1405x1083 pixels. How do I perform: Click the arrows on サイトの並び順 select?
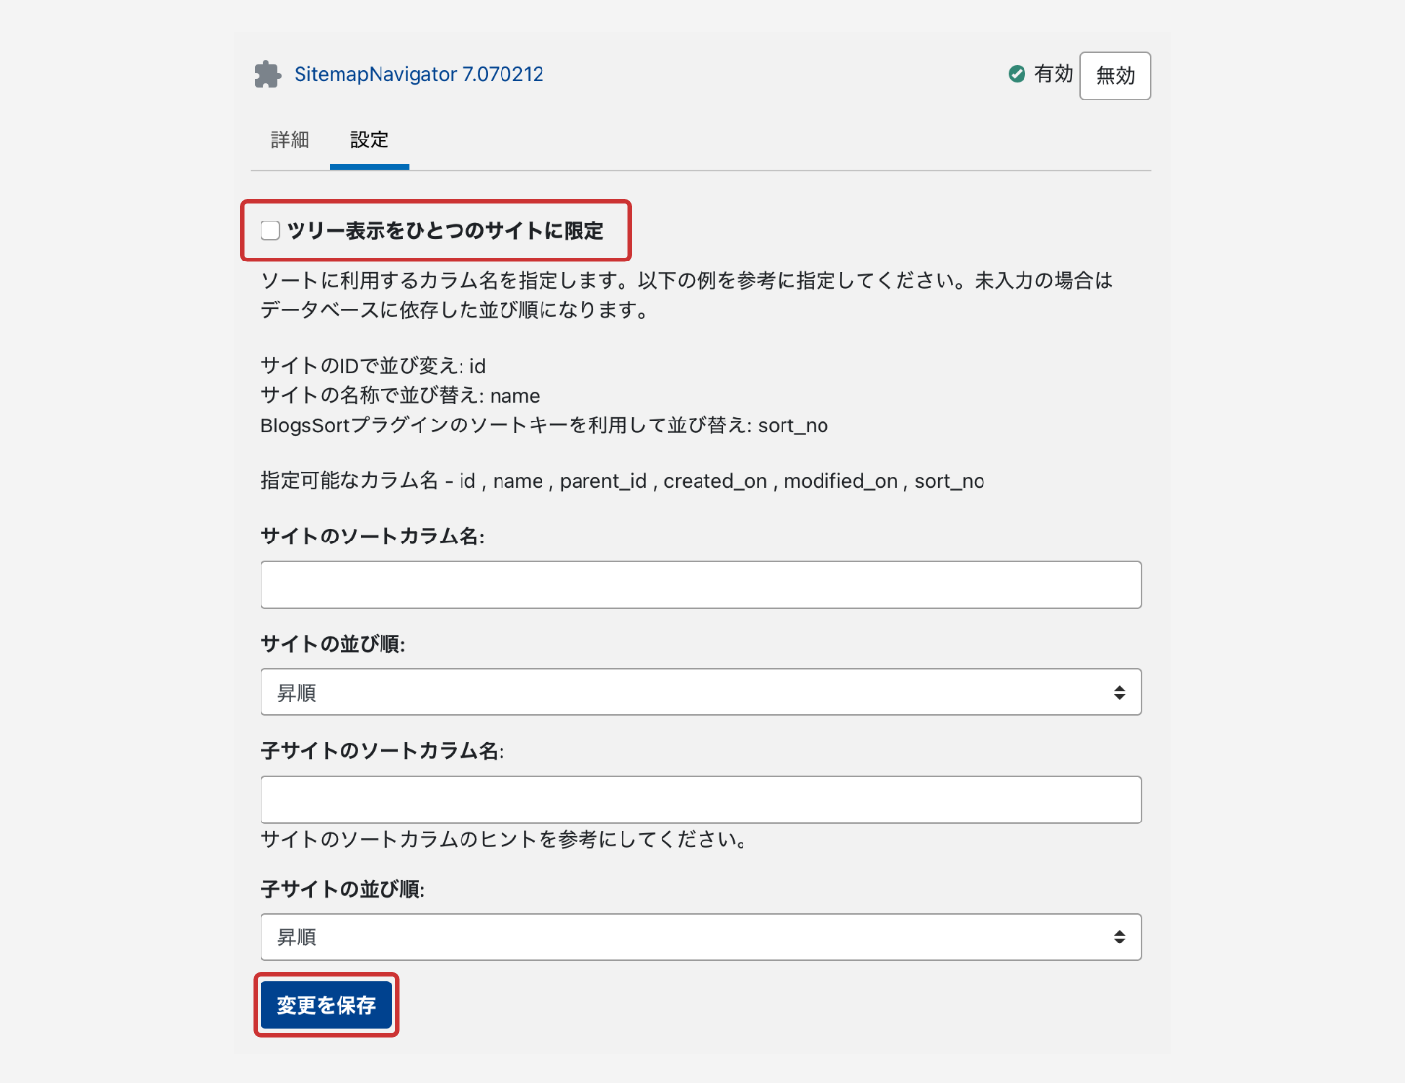(1119, 693)
